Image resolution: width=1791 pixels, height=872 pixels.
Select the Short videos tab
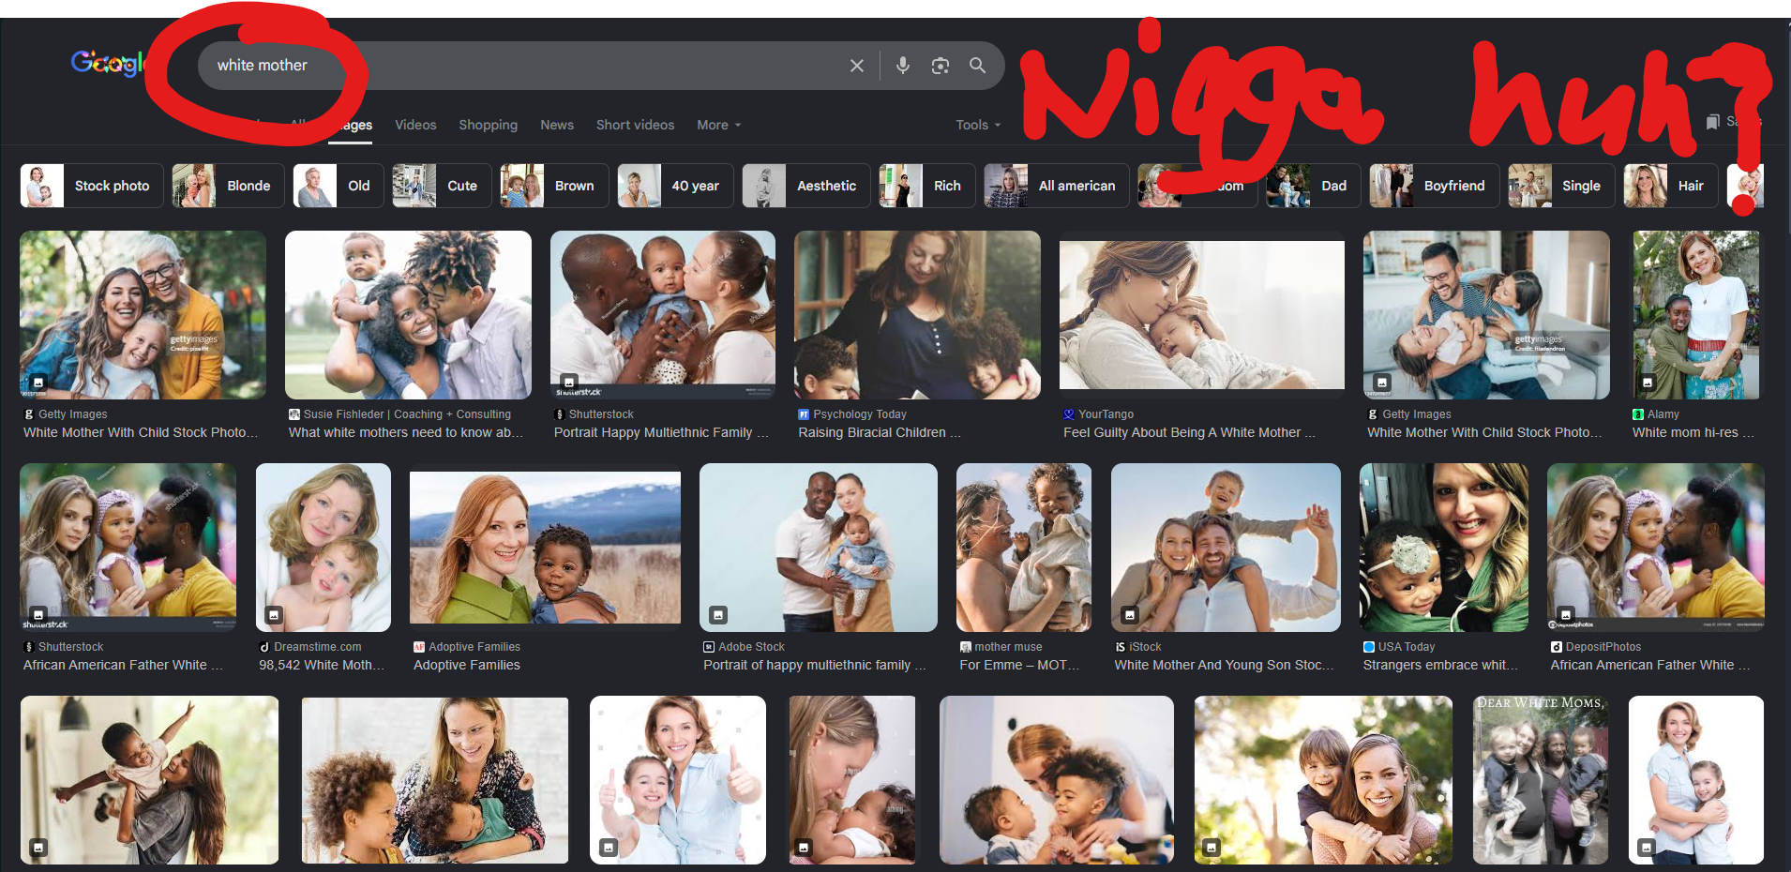point(635,125)
